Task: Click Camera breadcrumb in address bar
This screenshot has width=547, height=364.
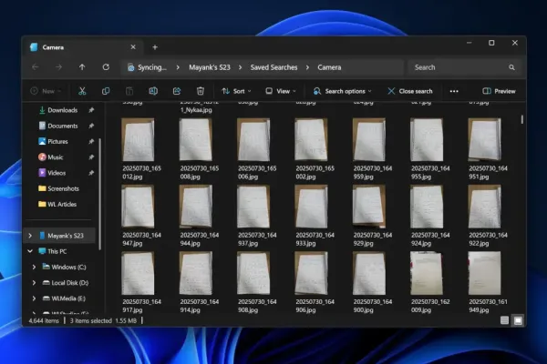Action: coord(329,67)
